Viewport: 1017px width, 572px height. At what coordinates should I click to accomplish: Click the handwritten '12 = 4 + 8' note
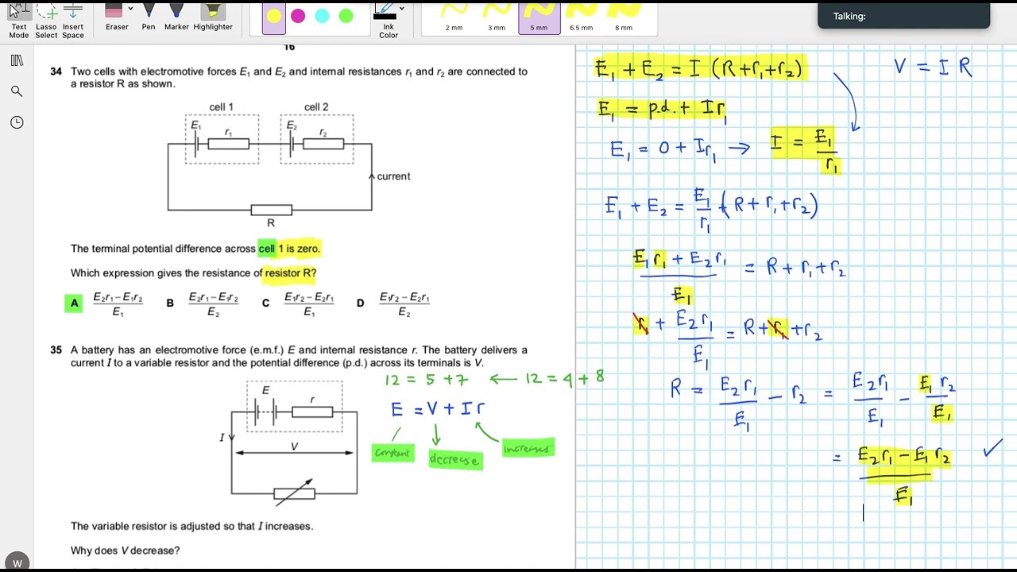coord(564,378)
